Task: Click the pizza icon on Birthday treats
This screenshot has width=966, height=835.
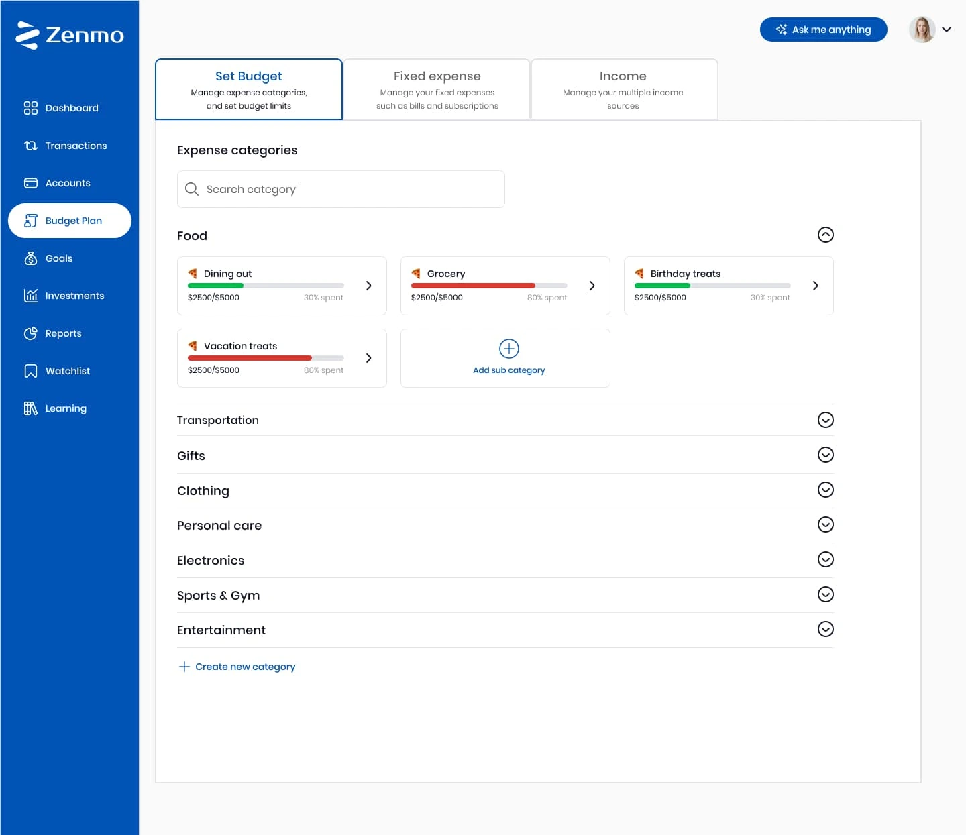Action: point(639,274)
